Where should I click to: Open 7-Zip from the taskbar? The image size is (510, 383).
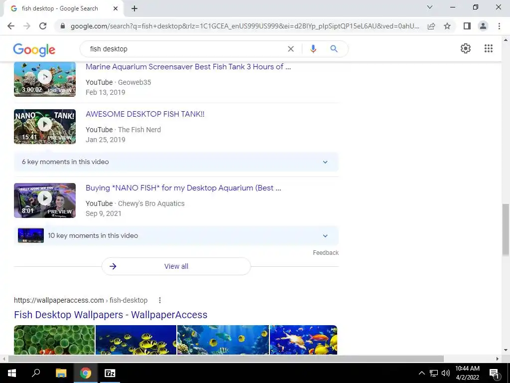110,373
